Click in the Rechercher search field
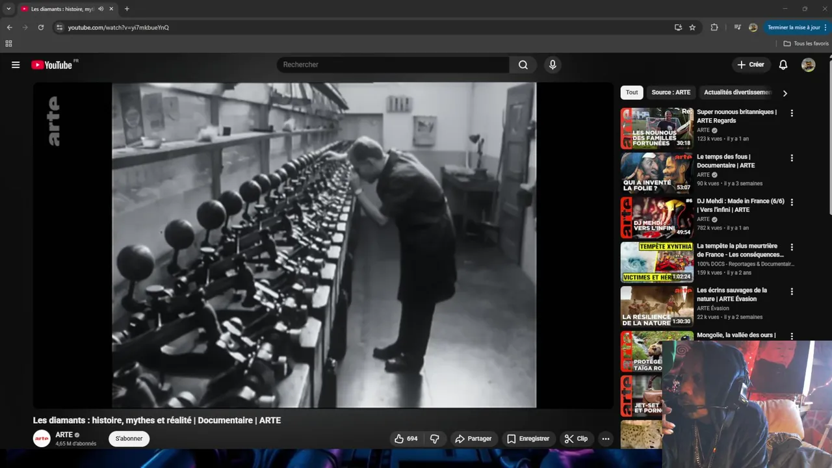 tap(393, 65)
